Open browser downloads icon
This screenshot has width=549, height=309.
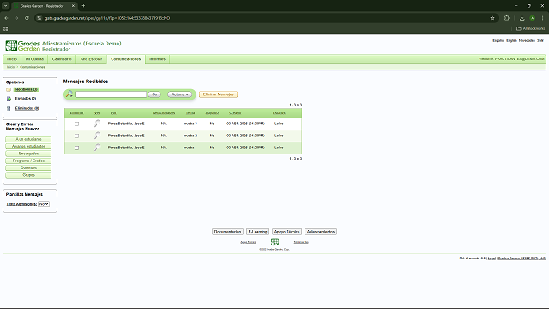[x=522, y=18]
